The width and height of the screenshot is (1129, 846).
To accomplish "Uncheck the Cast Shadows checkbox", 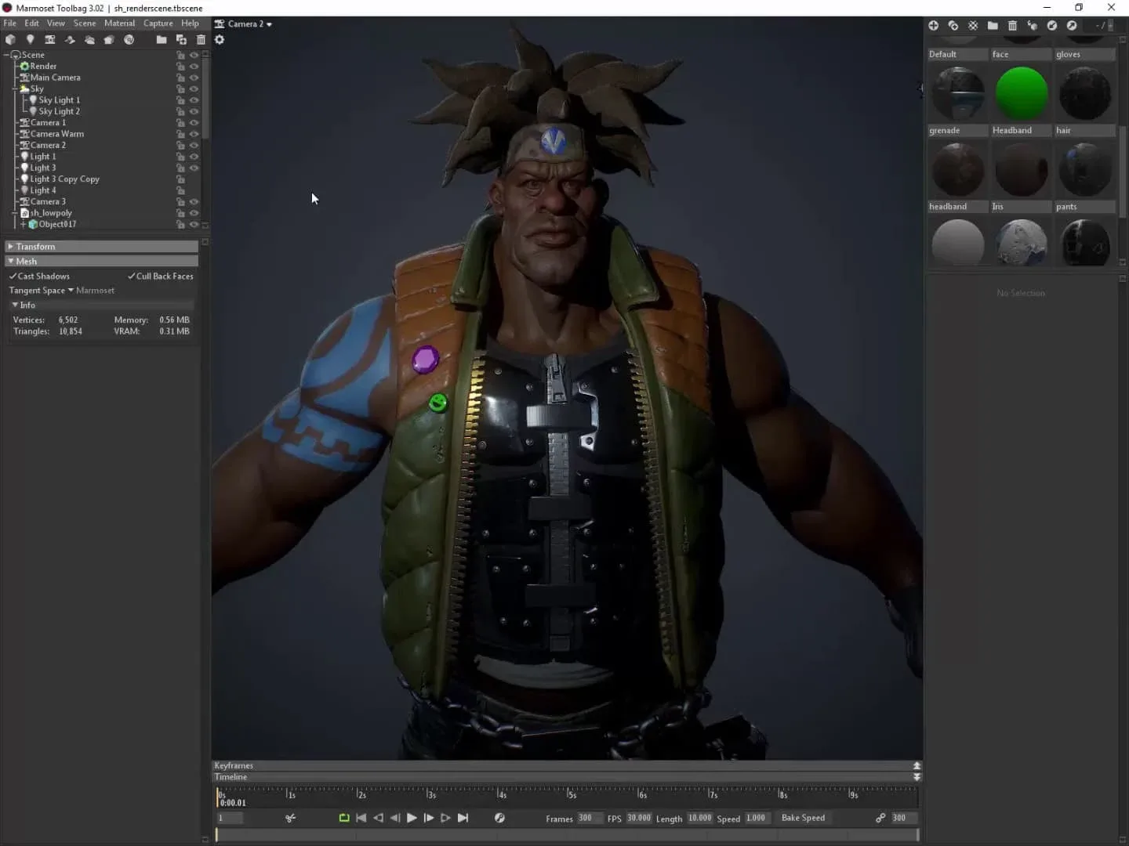I will pyautogui.click(x=13, y=276).
